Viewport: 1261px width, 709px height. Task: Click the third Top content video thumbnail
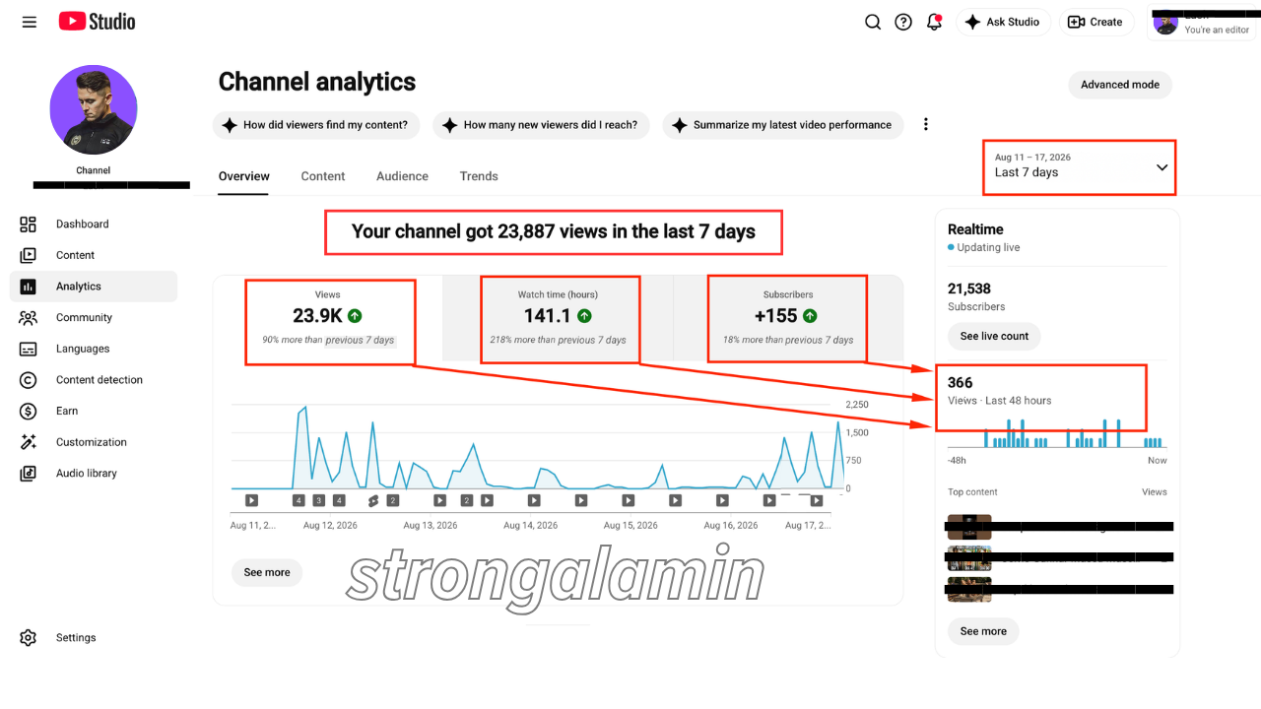(969, 590)
